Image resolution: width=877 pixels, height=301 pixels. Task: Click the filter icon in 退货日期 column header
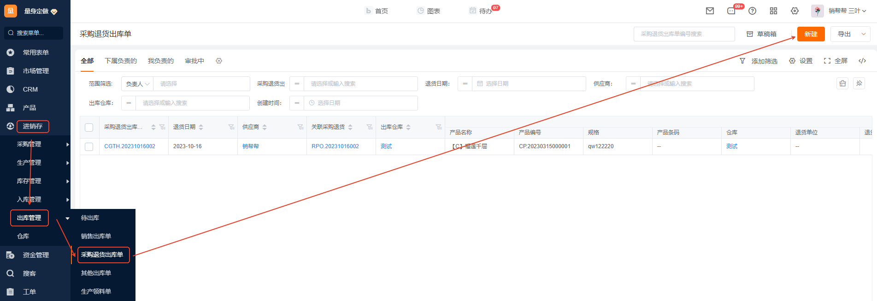(x=231, y=127)
